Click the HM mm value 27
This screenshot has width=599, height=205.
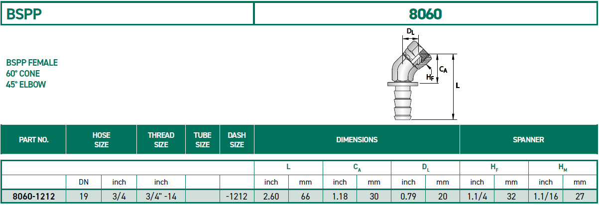580,197
